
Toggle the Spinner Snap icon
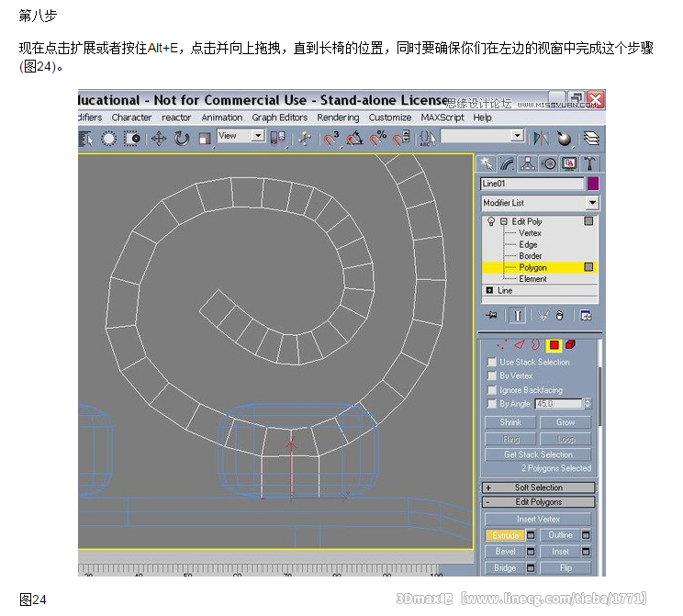pos(401,139)
